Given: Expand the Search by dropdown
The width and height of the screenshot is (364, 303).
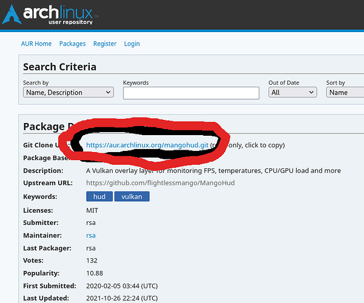Looking at the screenshot, I should point(69,92).
